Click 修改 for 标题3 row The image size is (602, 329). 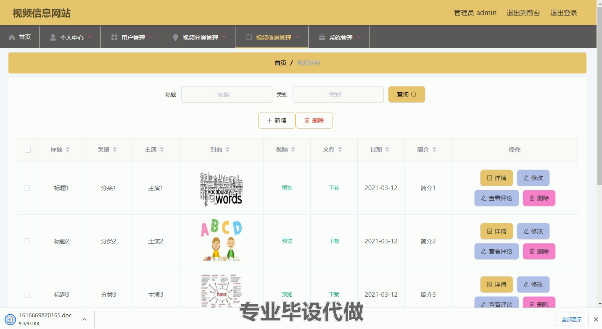click(533, 285)
